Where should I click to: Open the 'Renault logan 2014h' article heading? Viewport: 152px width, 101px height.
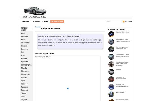[x=45, y=54]
